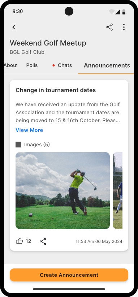Select the Announcements tab
138x297 pixels.
tap(107, 65)
